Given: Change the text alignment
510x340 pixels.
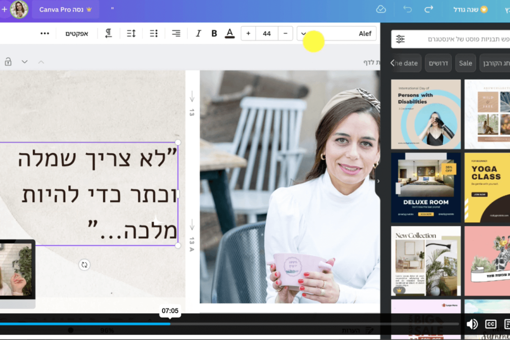Looking at the screenshot, I should [176, 33].
